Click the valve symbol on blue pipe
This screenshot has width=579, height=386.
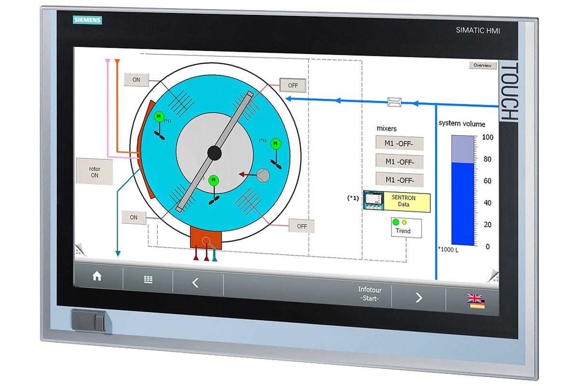point(395,101)
